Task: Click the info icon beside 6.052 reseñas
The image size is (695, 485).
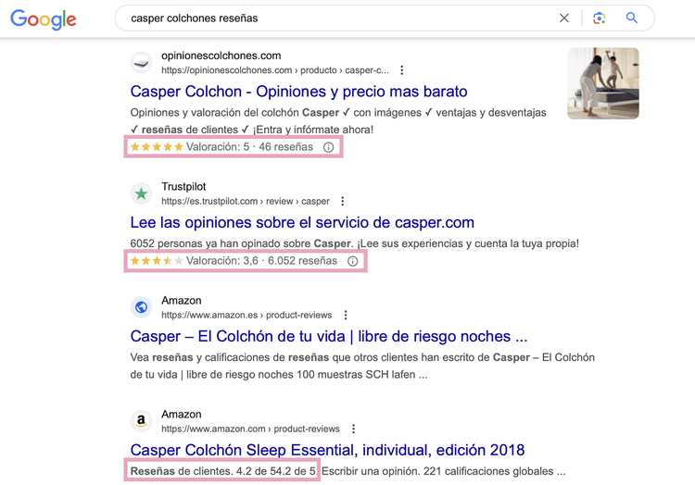Action: pyautogui.click(x=352, y=261)
